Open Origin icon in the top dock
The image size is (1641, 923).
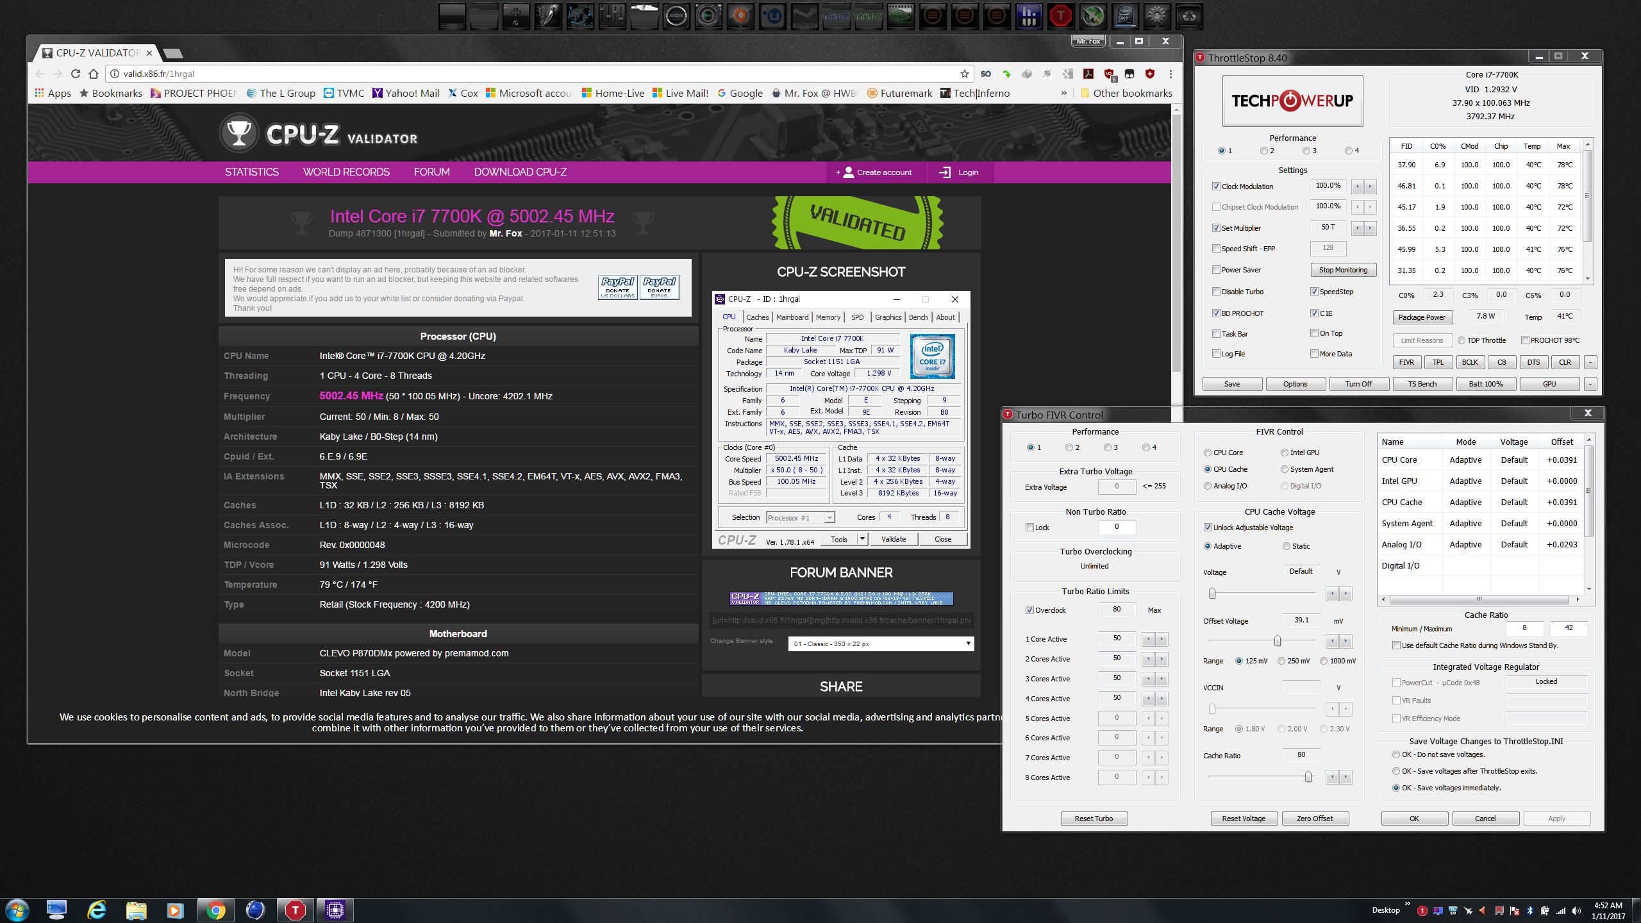pyautogui.click(x=741, y=16)
